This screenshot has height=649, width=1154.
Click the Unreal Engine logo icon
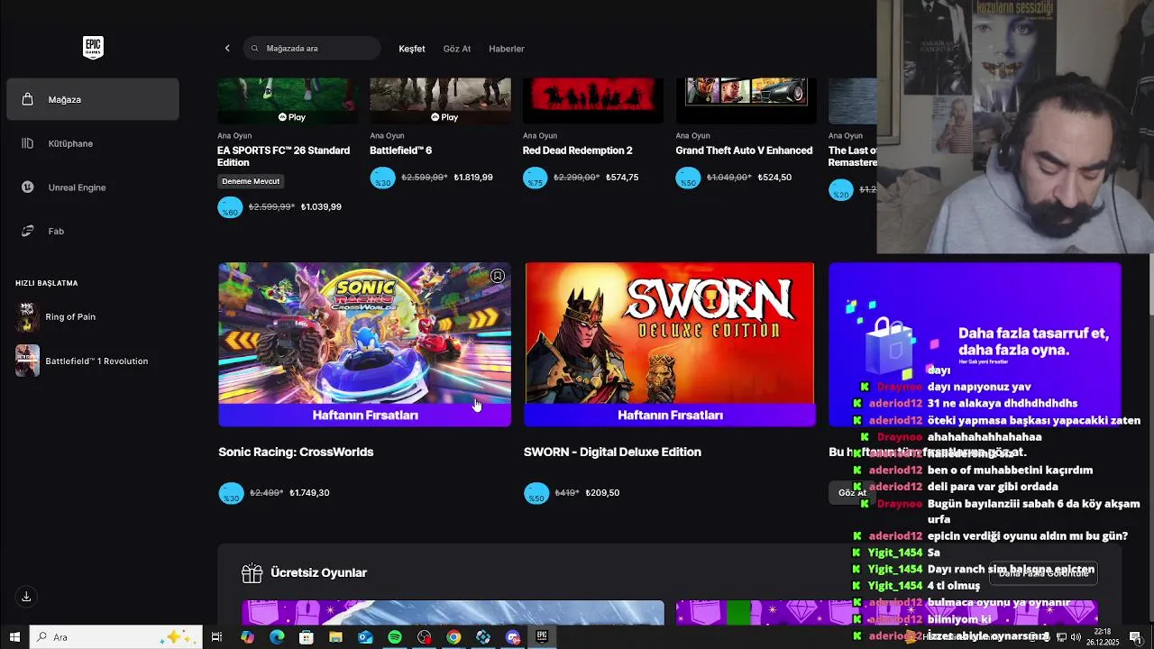[28, 187]
